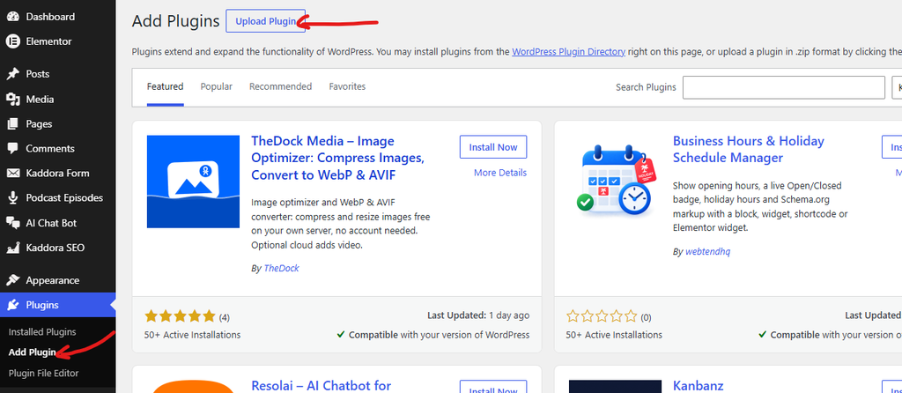Viewport: 902px width, 393px height.
Task: Click the AI Chat Bot icon
Action: (12, 223)
